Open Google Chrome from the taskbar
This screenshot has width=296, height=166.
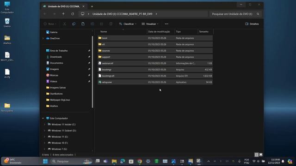[140, 161]
